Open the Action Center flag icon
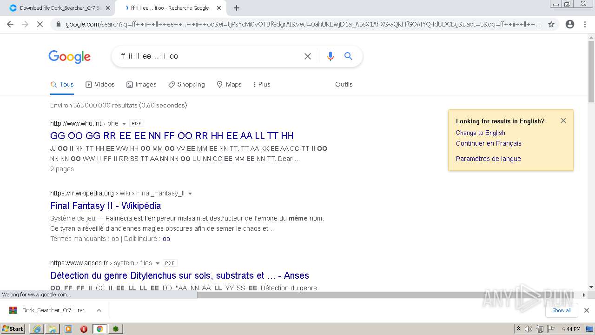Viewport: 595px width, 335px height. tap(551, 329)
